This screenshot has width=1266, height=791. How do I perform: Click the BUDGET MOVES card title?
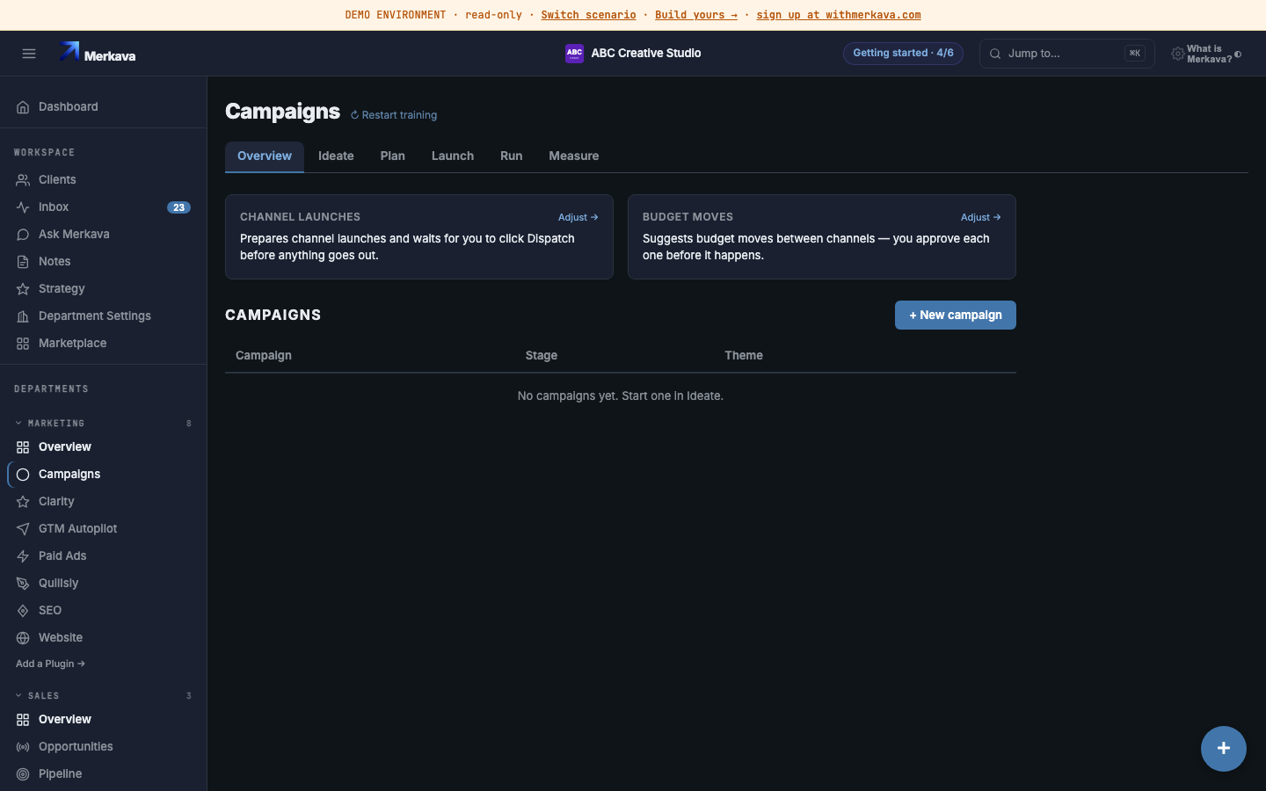(x=688, y=217)
